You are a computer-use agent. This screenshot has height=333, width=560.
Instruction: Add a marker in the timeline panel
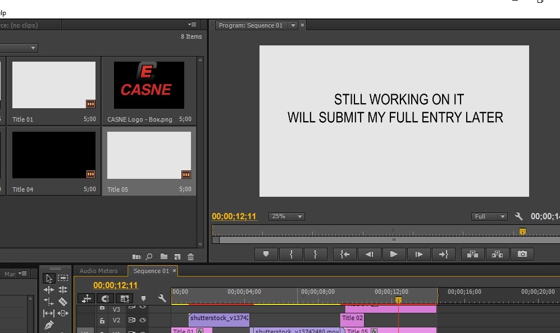pos(143,298)
